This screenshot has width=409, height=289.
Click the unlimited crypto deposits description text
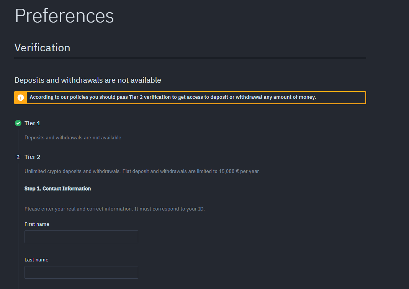[x=142, y=171]
